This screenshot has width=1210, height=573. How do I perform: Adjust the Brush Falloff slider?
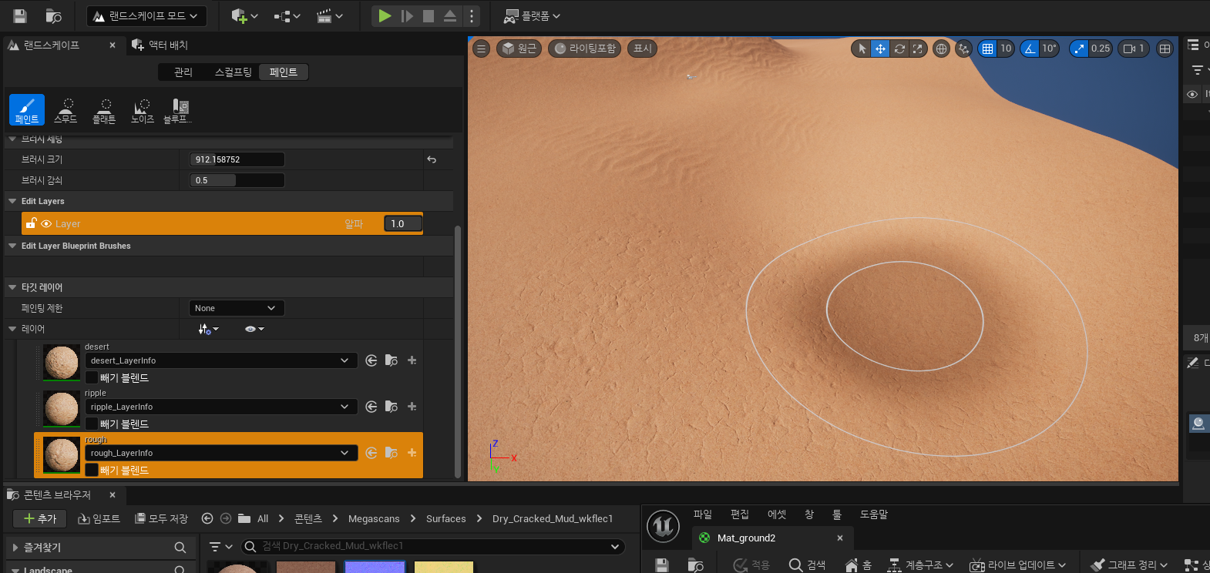pos(237,180)
